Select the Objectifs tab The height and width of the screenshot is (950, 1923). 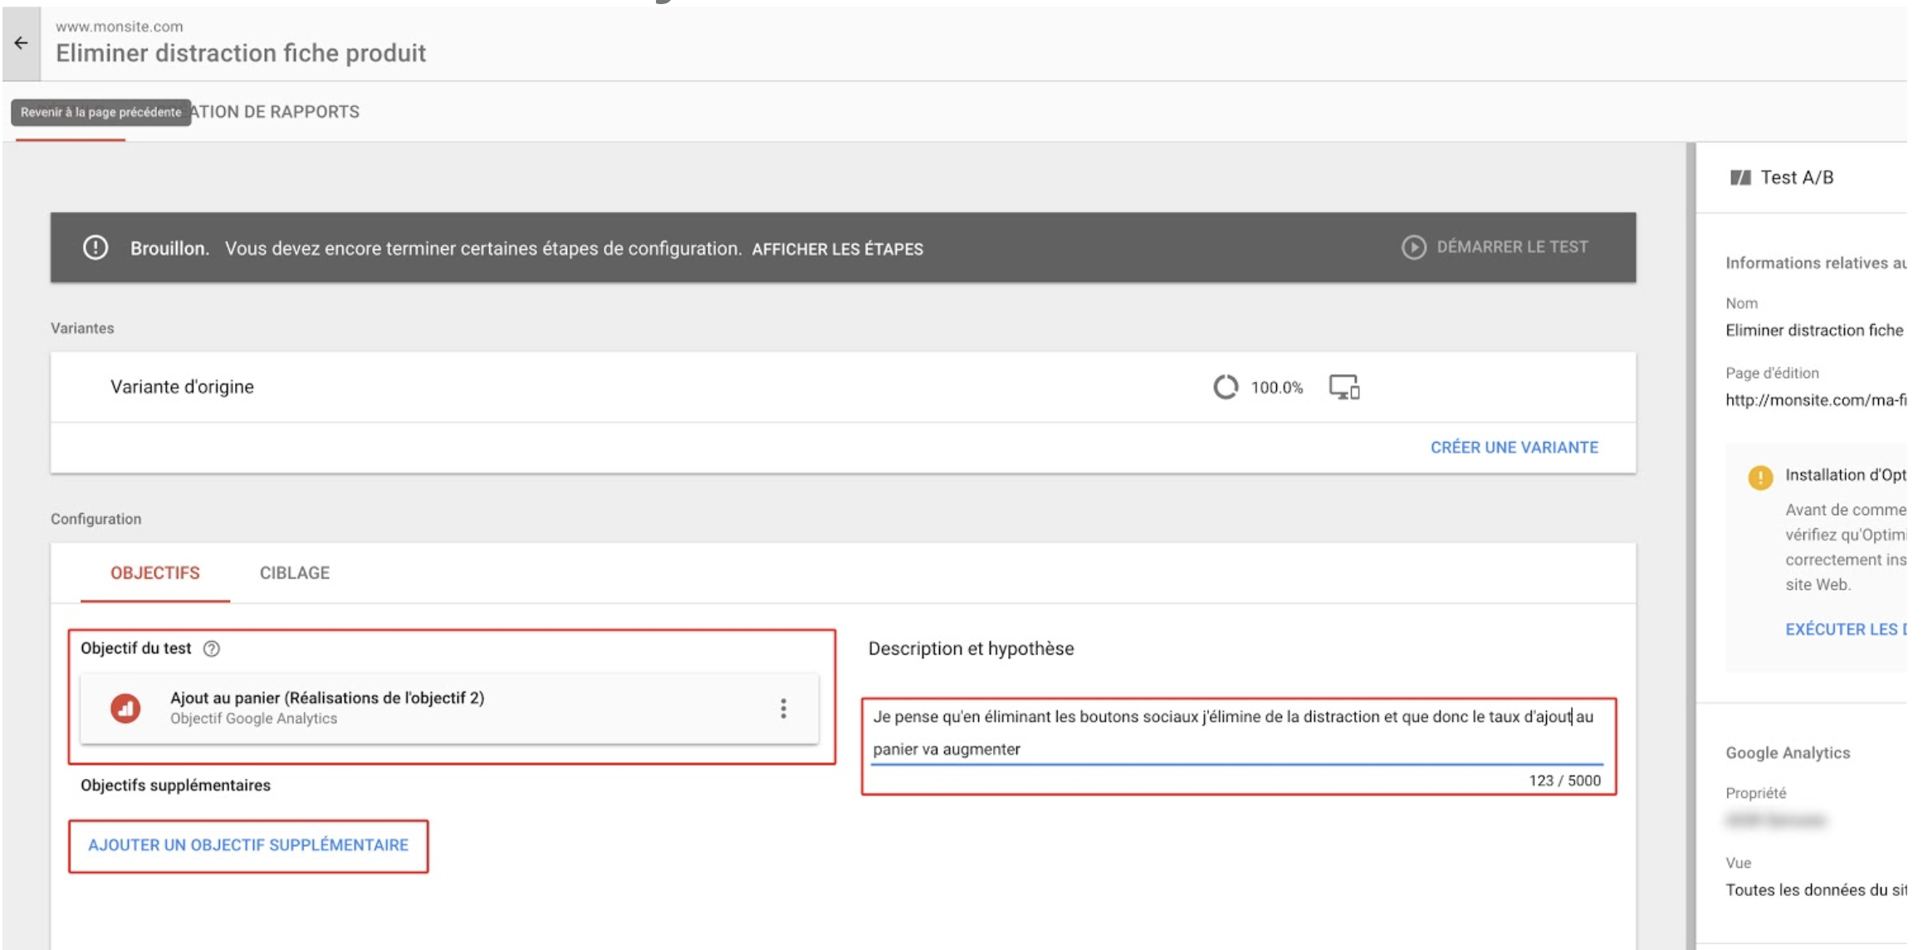154,573
